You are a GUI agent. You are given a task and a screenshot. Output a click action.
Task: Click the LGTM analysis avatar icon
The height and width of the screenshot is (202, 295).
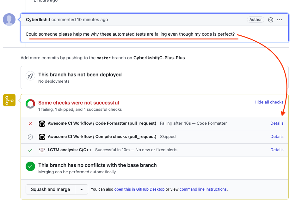click(x=42, y=150)
